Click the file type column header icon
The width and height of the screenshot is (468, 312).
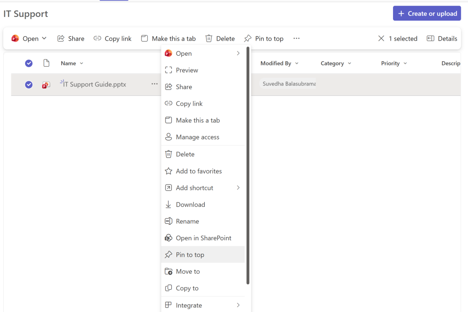46,63
